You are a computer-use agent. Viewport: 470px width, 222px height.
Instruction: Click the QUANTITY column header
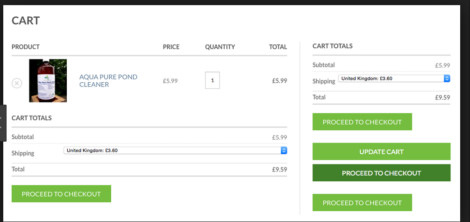(220, 47)
